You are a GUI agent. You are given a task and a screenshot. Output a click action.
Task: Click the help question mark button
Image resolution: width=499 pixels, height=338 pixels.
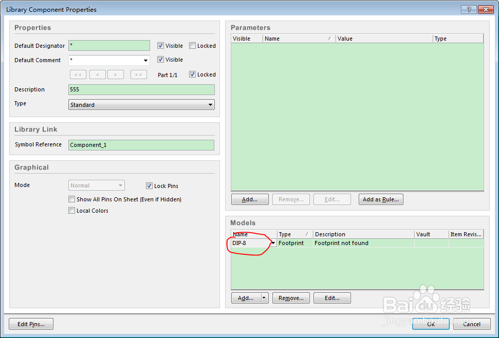(469, 9)
